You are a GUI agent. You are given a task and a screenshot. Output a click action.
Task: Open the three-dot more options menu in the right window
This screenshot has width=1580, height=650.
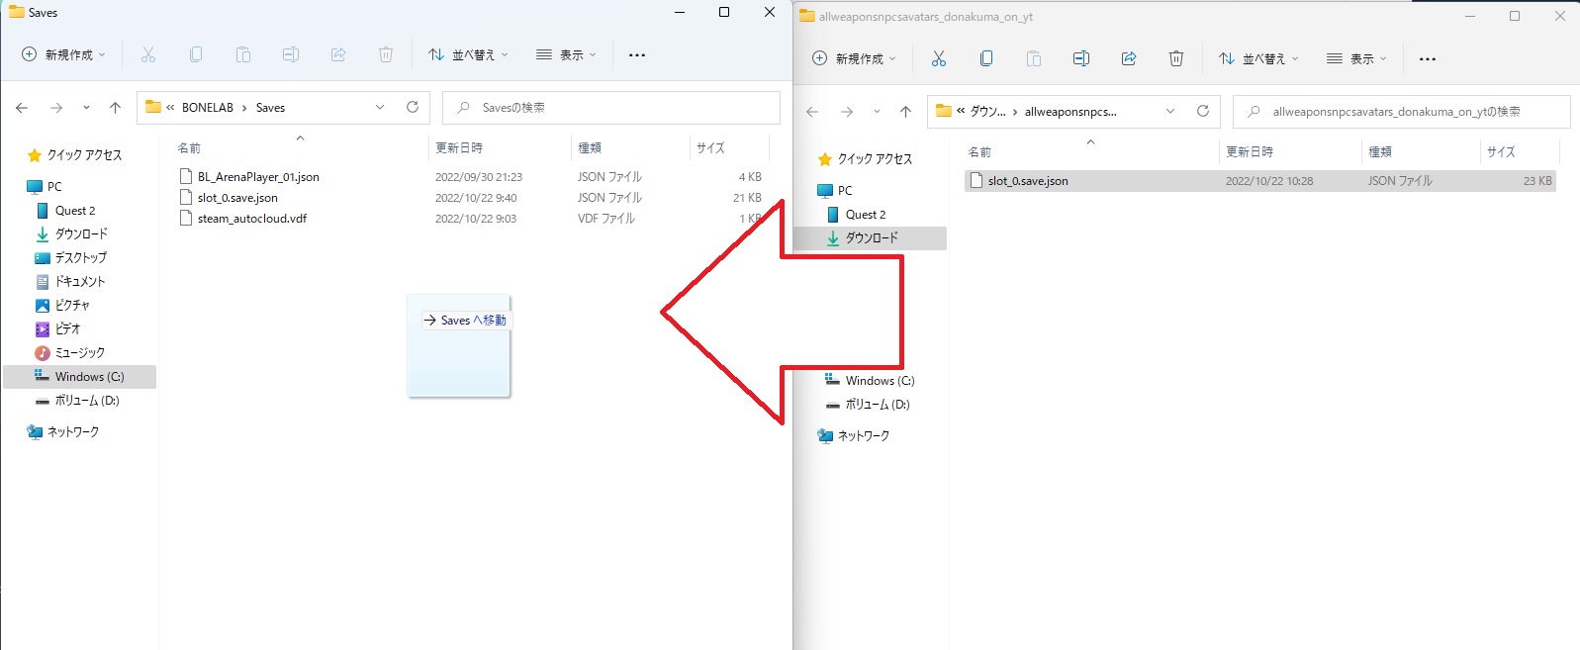click(x=1427, y=59)
